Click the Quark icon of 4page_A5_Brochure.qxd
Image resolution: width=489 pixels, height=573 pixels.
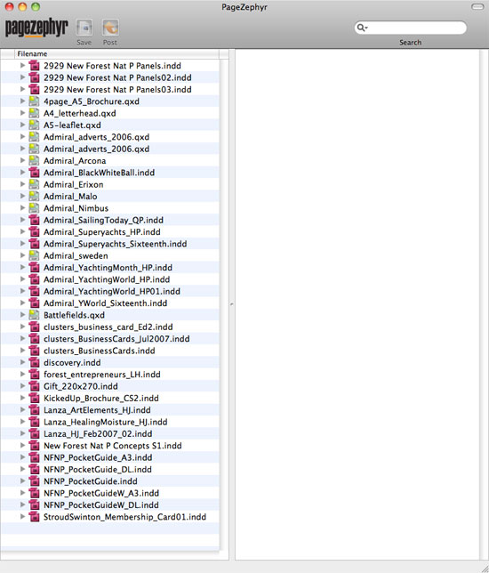(x=34, y=101)
